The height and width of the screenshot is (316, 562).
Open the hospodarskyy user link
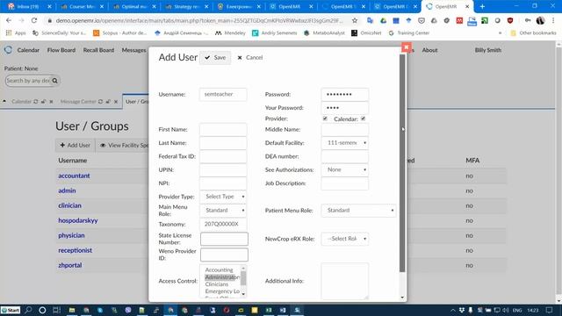click(x=78, y=220)
